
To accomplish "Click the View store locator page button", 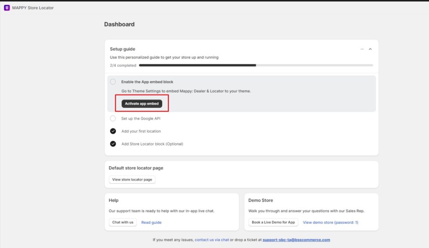I will click(132, 179).
